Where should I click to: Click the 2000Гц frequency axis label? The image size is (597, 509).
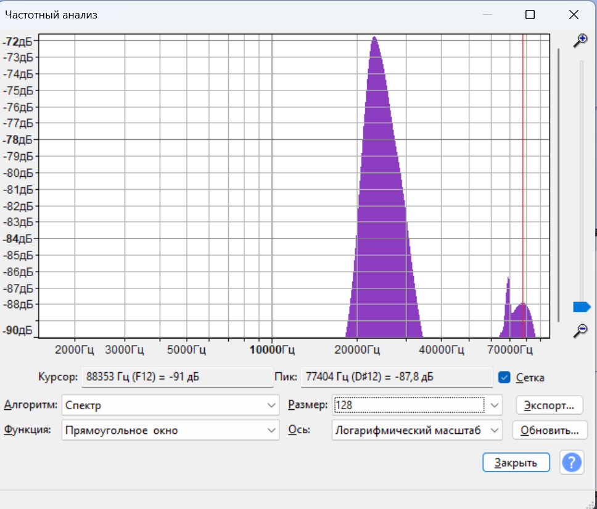[74, 349]
